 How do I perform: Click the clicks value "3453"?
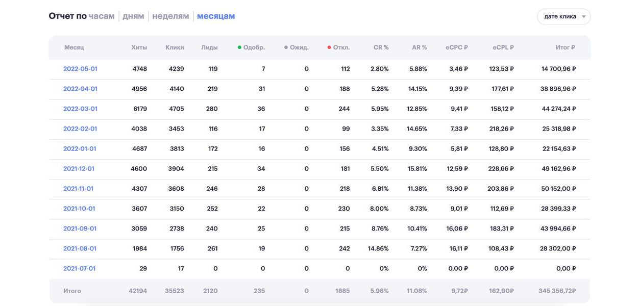[x=177, y=129]
